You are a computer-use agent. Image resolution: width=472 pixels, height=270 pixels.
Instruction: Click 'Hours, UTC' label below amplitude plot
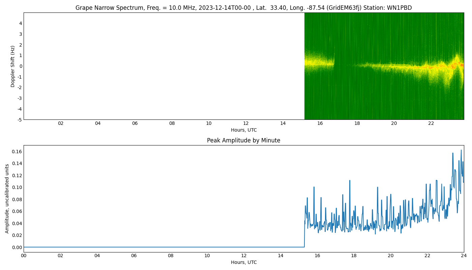(243, 262)
